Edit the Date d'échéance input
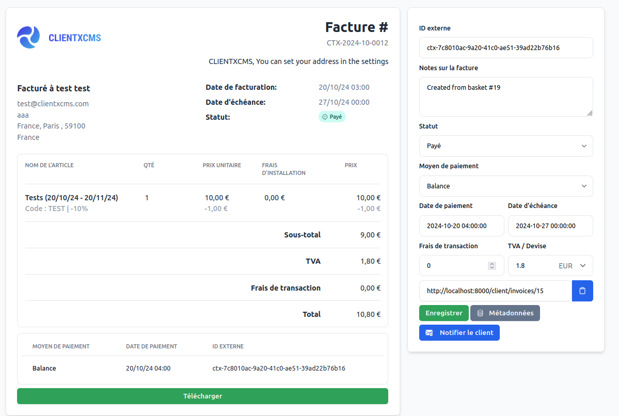 (550, 226)
